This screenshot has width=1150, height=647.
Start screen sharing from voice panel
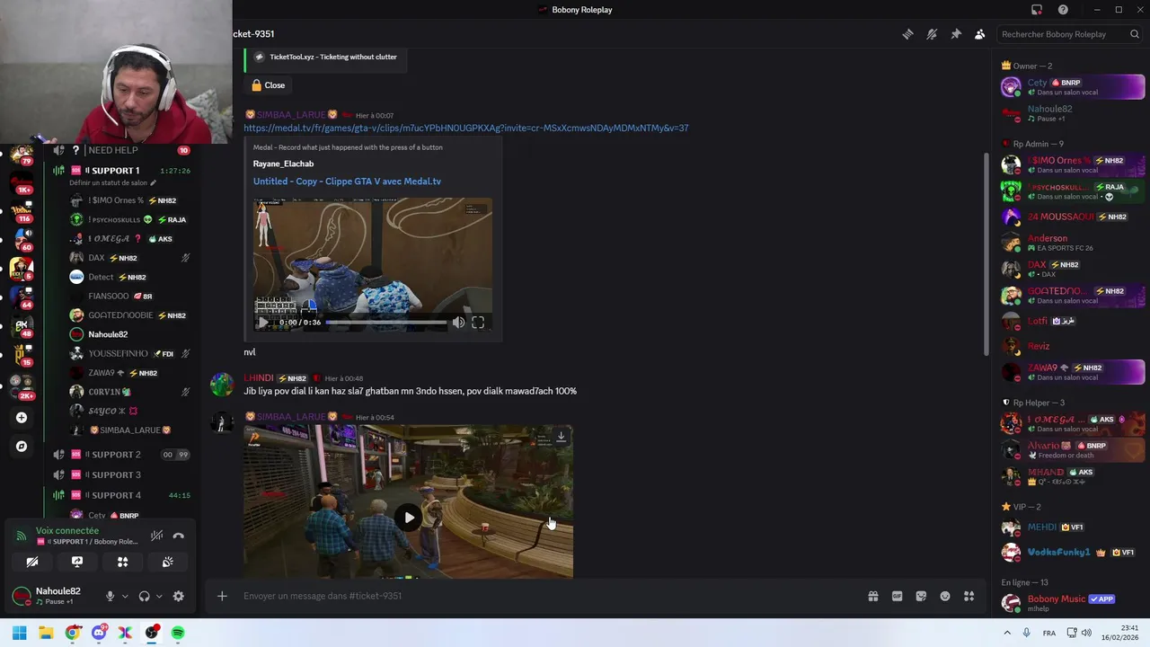click(77, 563)
